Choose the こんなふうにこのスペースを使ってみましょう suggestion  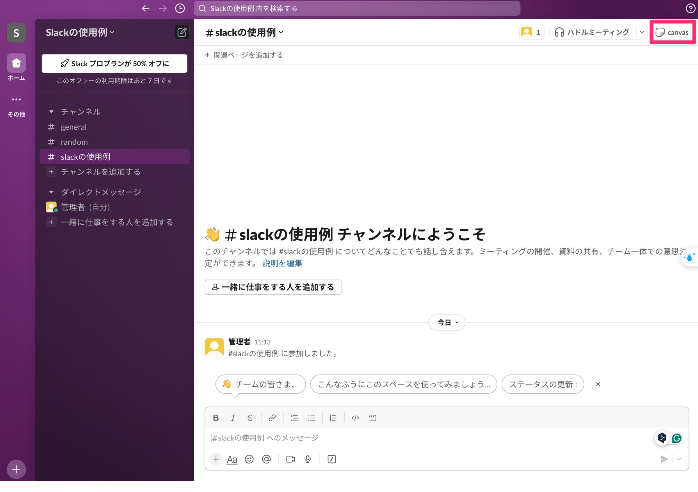[403, 384]
